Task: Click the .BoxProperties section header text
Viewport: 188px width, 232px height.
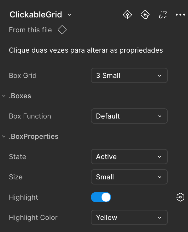Action: [x=33, y=136]
